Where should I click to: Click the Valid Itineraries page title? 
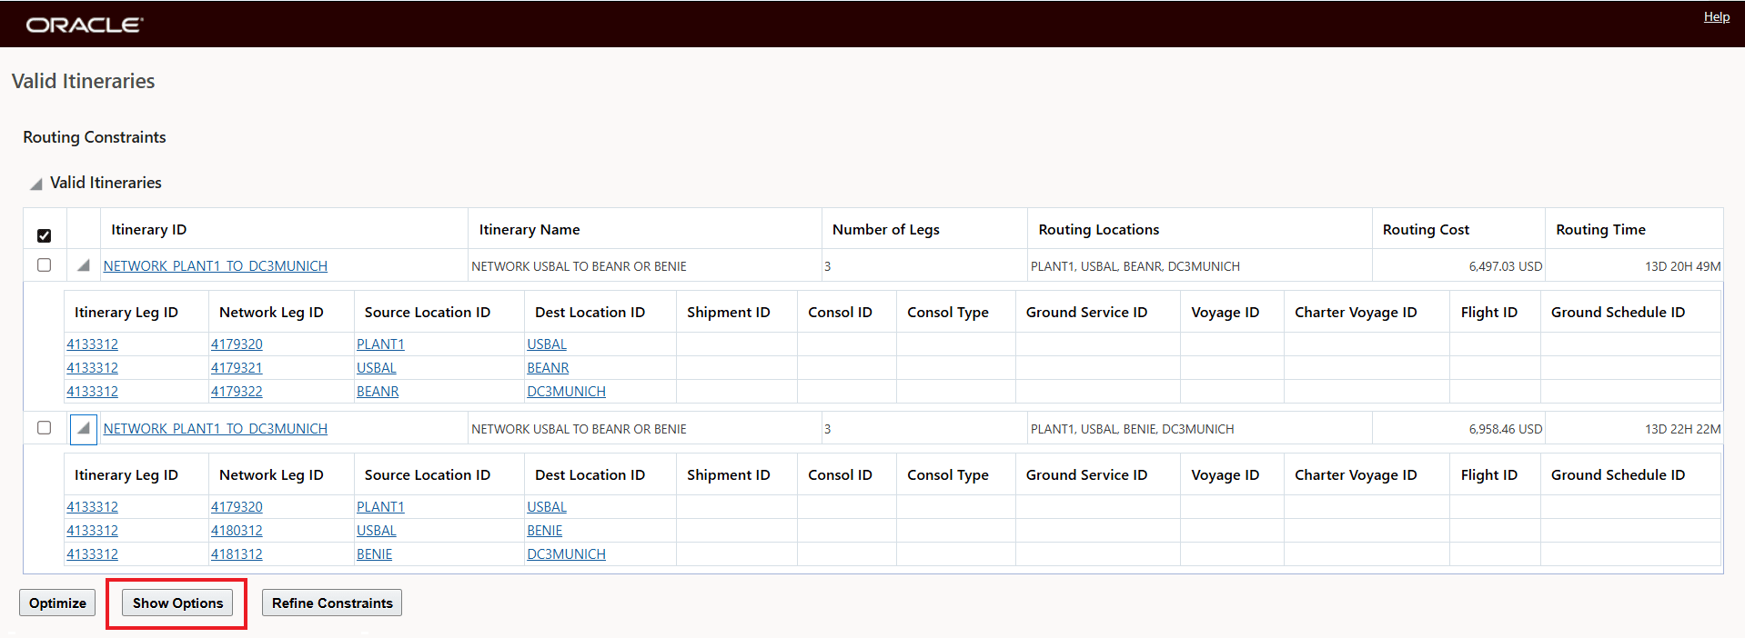(83, 81)
